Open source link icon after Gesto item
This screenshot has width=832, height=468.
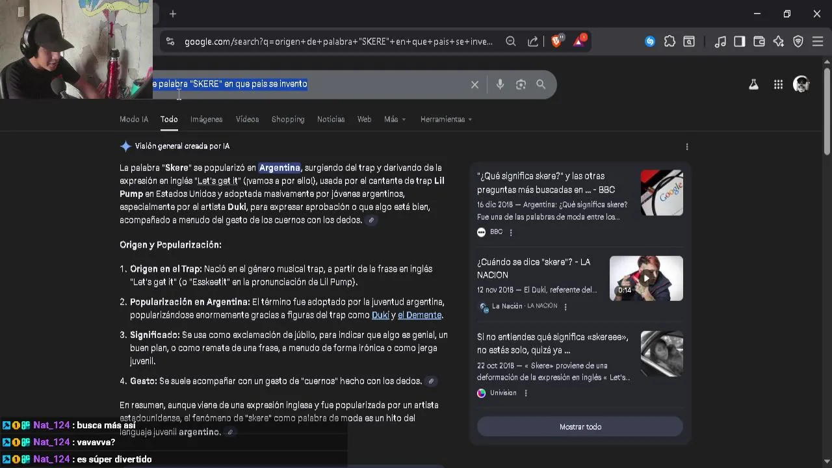point(431,382)
